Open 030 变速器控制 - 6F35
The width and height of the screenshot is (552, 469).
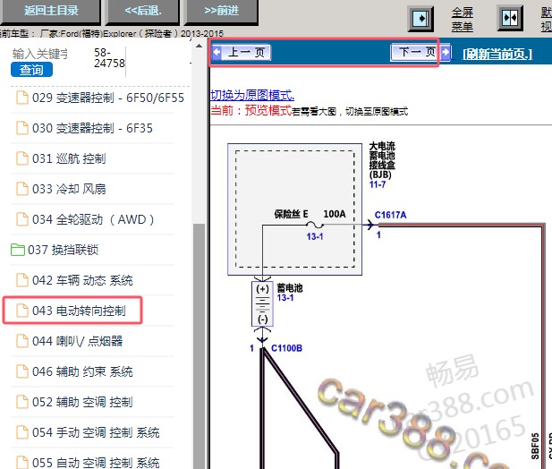[84, 128]
